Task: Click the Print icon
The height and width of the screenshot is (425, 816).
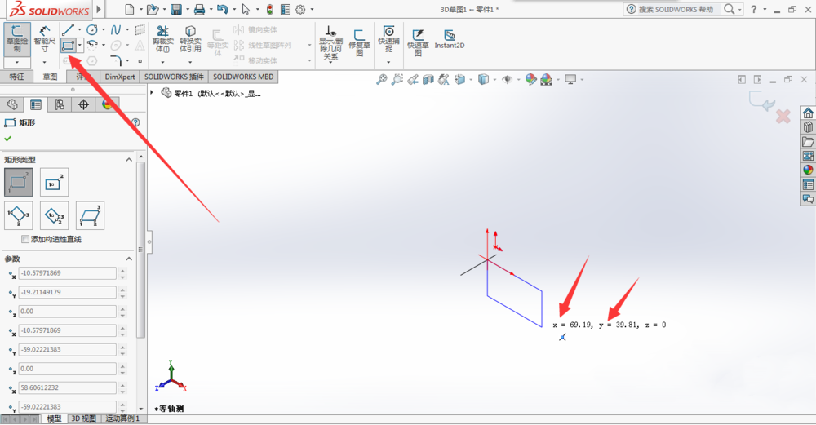Action: (199, 9)
